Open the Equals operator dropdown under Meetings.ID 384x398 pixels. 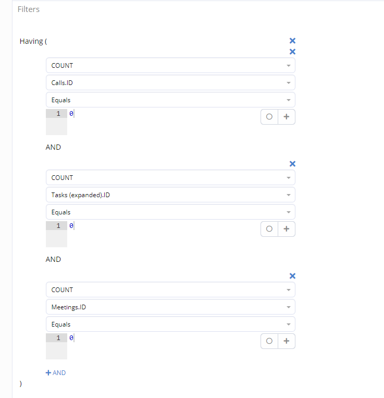point(170,324)
